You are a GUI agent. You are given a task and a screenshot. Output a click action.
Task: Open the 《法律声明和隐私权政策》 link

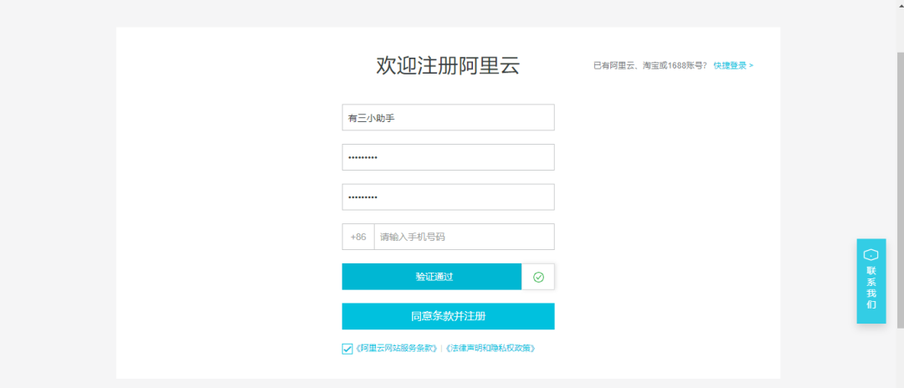[x=491, y=348]
